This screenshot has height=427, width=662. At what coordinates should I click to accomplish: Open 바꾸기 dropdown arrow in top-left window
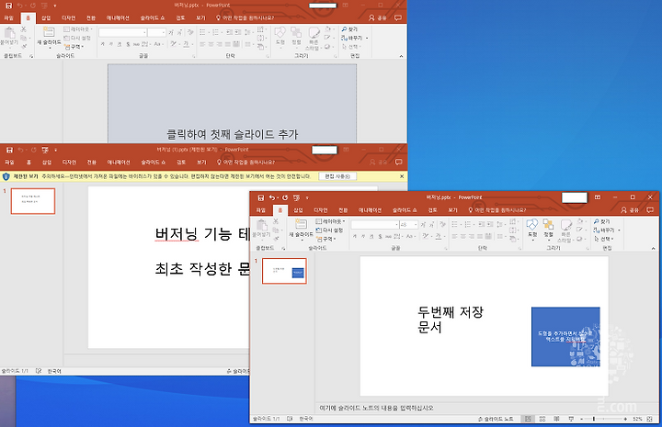[367, 38]
